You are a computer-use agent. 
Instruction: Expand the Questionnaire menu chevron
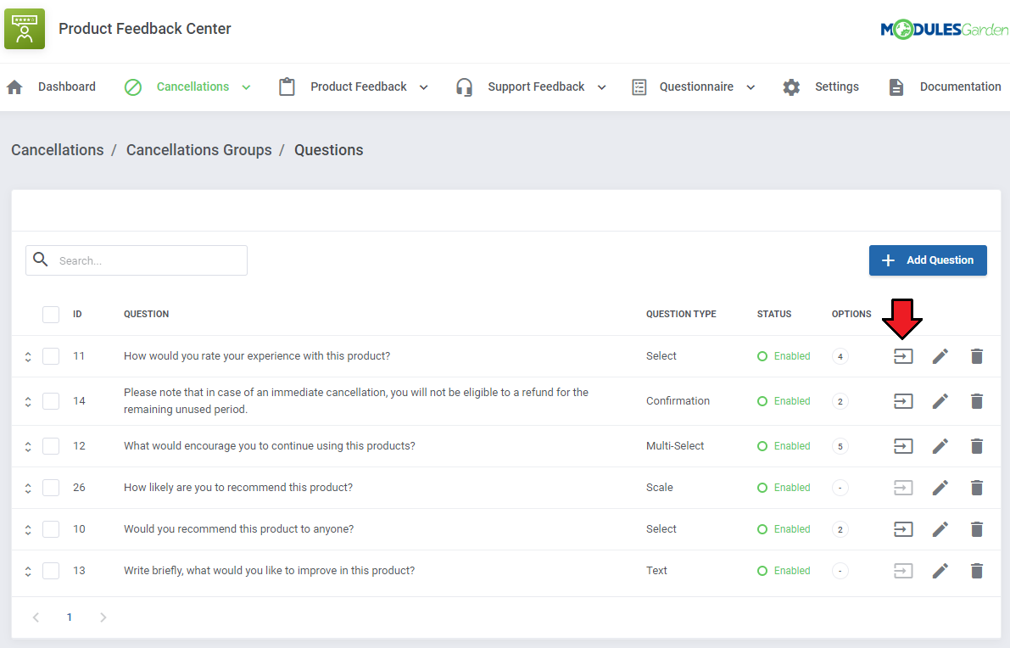pos(751,87)
